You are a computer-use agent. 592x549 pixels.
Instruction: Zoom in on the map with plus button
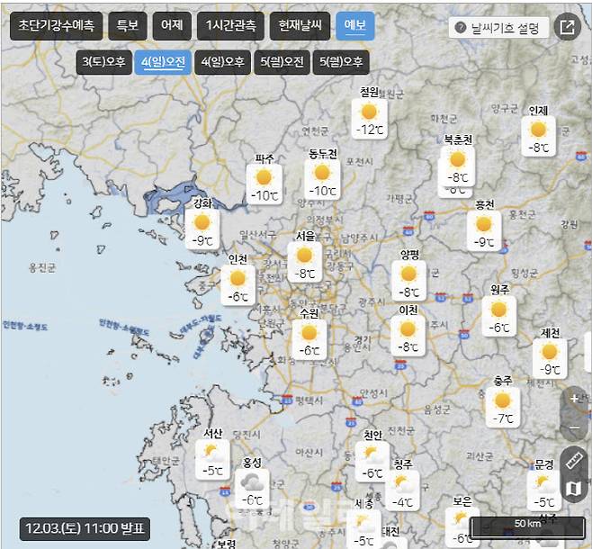tap(575, 399)
